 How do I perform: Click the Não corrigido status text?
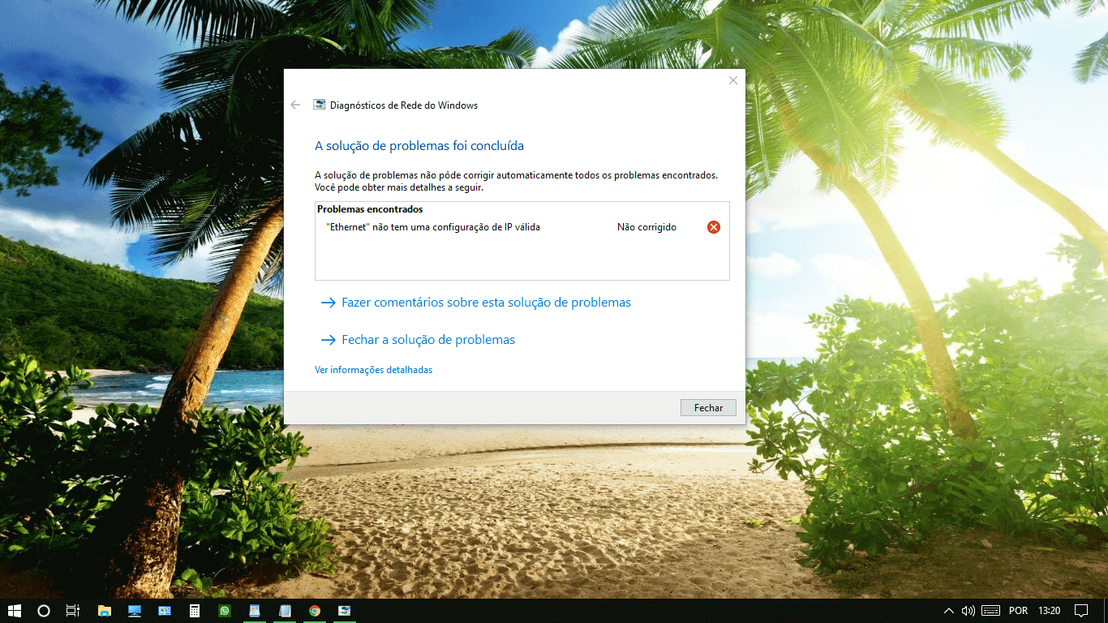[646, 227]
